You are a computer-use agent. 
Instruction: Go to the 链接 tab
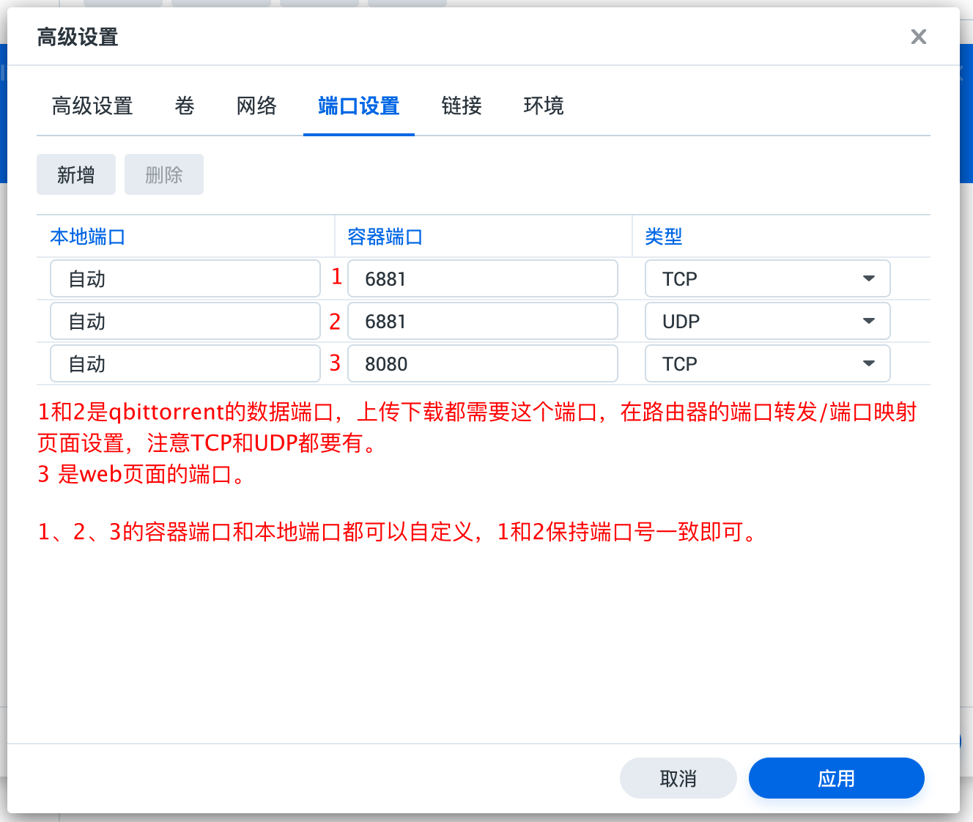[x=462, y=106]
